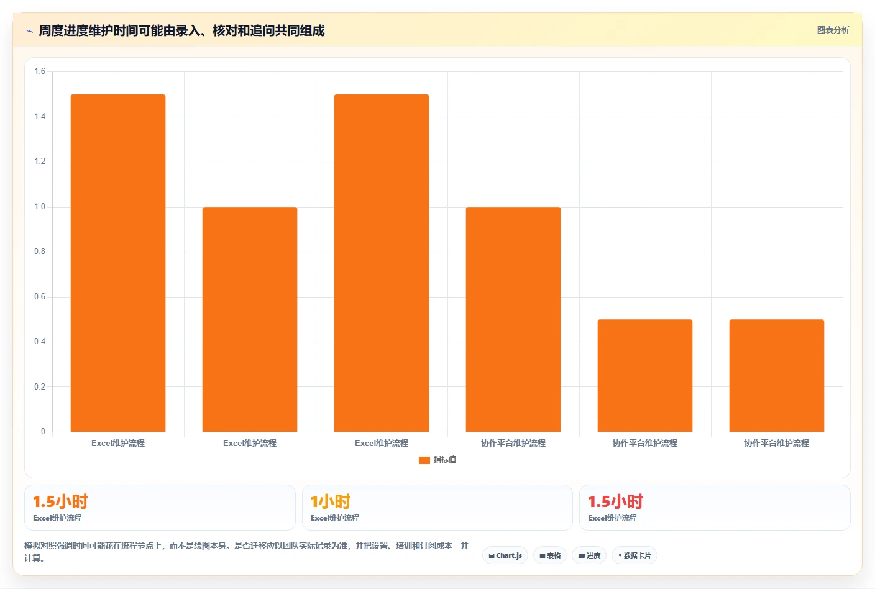Click the y-axis label 1.6
This screenshot has width=875, height=589.
pyautogui.click(x=40, y=71)
